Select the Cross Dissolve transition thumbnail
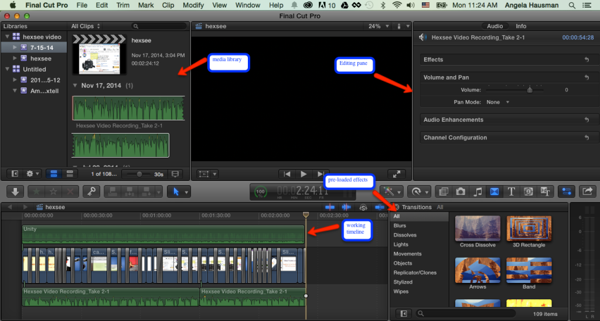The image size is (600, 321). tap(478, 228)
